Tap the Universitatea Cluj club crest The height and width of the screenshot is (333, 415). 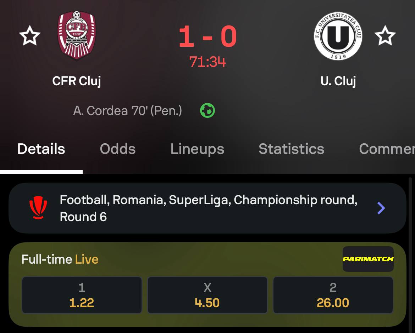(x=338, y=36)
